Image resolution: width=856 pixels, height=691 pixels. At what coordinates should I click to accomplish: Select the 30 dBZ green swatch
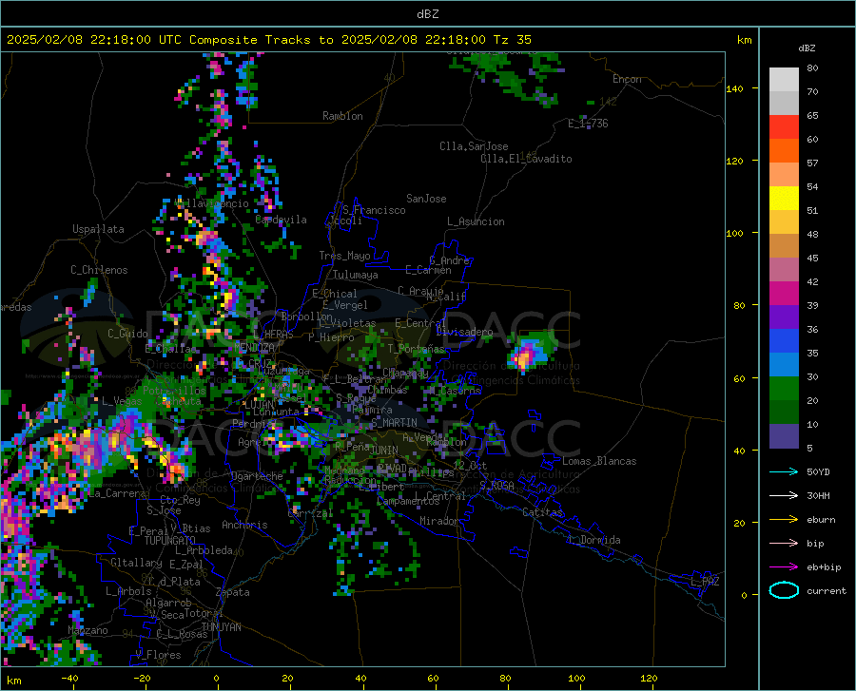point(784,389)
